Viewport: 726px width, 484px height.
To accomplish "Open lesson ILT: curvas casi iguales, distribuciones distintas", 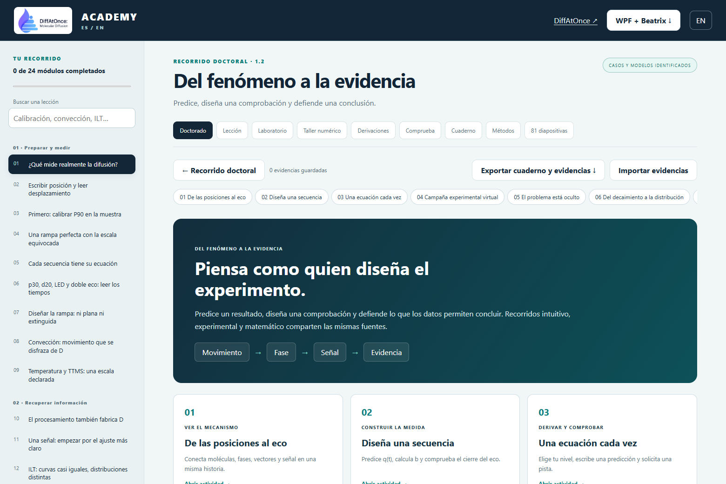I will (72, 473).
